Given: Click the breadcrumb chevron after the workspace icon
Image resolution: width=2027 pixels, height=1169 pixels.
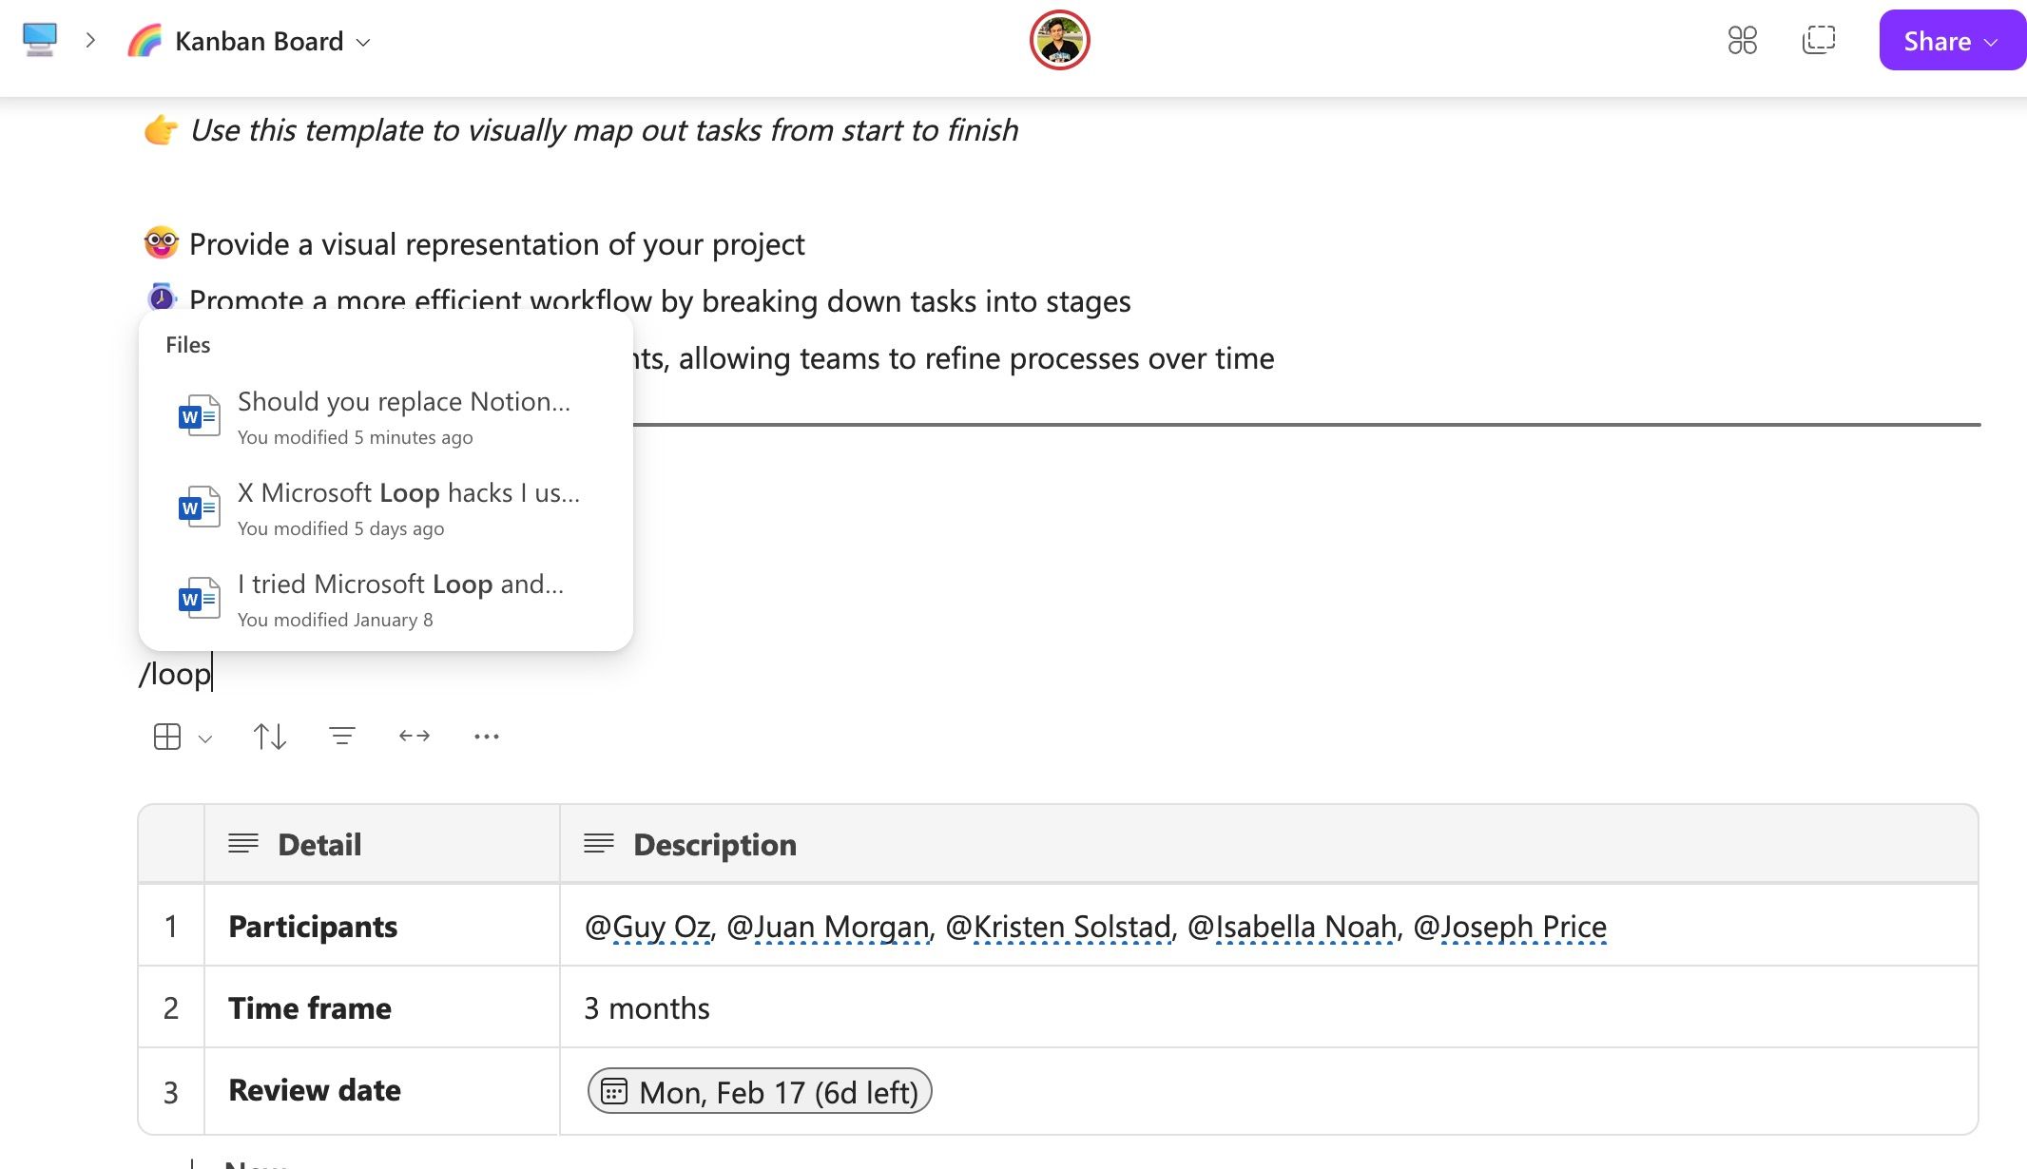Looking at the screenshot, I should (90, 41).
